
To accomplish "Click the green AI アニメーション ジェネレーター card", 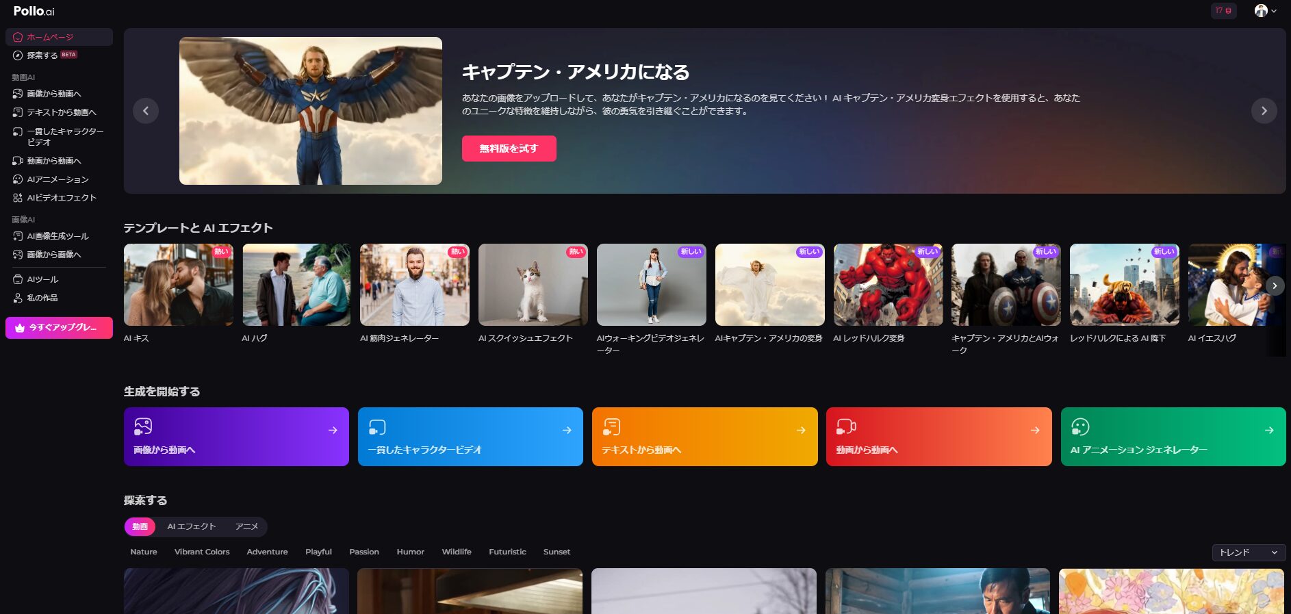I will pos(1173,437).
